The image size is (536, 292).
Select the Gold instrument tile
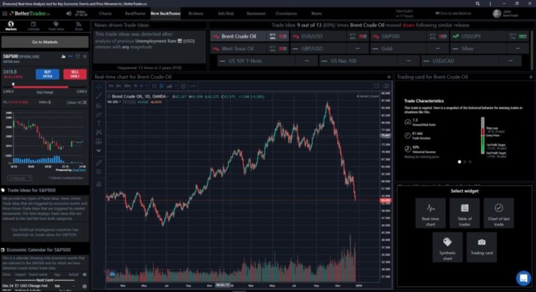410,49
